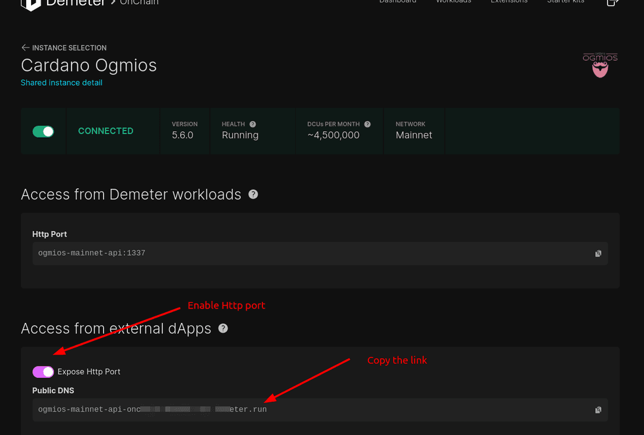Click the ~4,500,000 DCUs value

click(333, 135)
